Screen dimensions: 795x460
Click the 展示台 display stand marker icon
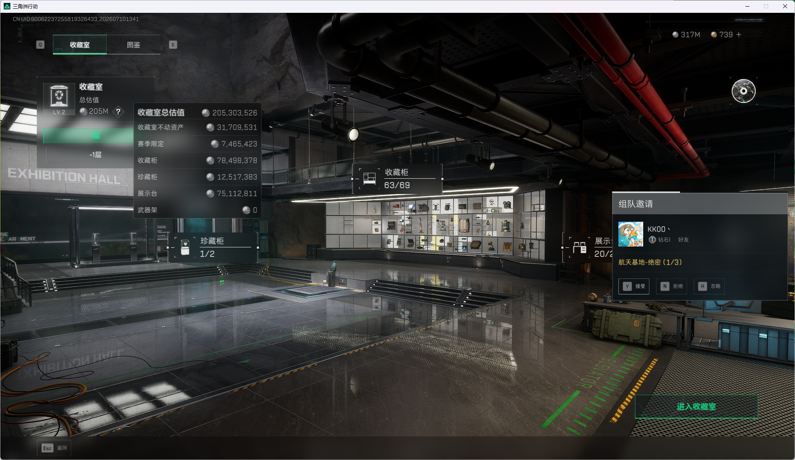pos(579,247)
